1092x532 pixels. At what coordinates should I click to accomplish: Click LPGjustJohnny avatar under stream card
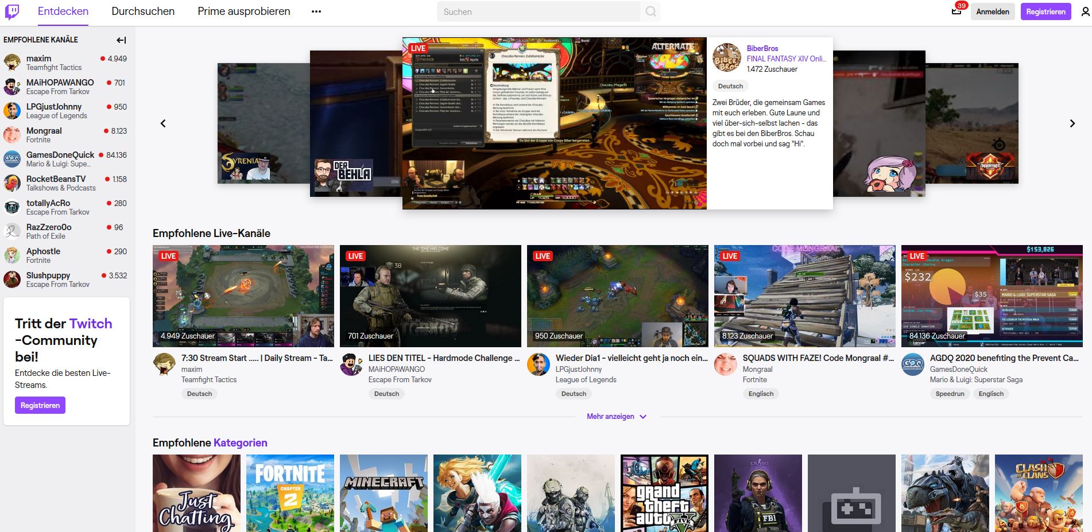click(x=539, y=364)
